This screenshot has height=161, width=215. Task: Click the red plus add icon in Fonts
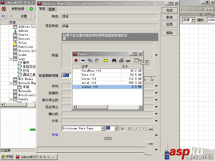point(76,60)
